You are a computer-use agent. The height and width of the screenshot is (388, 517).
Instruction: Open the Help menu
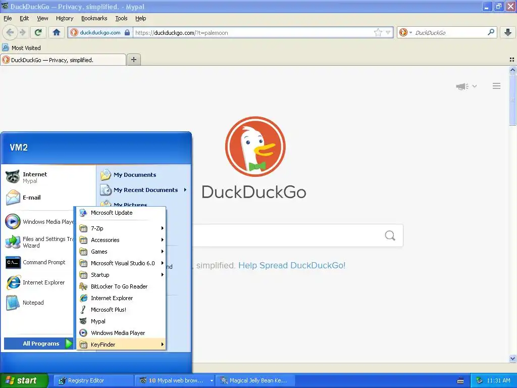(140, 18)
